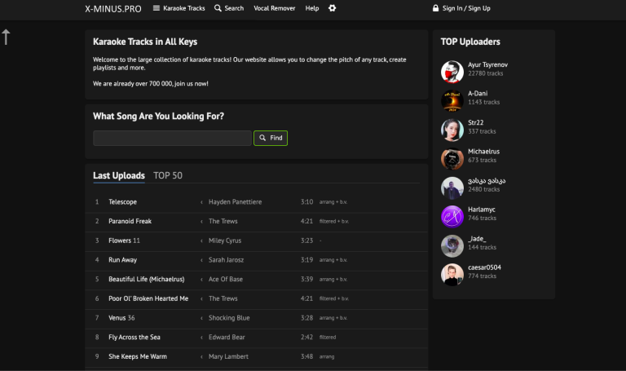Open artist Shocking Blue
626x371 pixels.
click(x=229, y=317)
